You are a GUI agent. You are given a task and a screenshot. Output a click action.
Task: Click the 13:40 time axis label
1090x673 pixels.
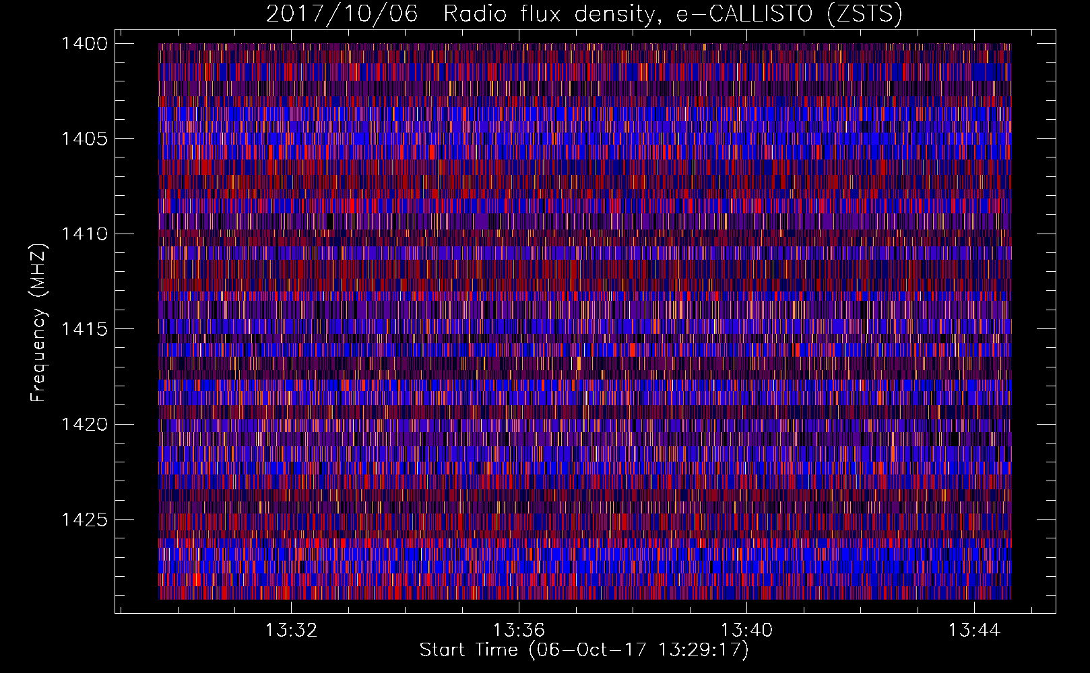(x=746, y=631)
